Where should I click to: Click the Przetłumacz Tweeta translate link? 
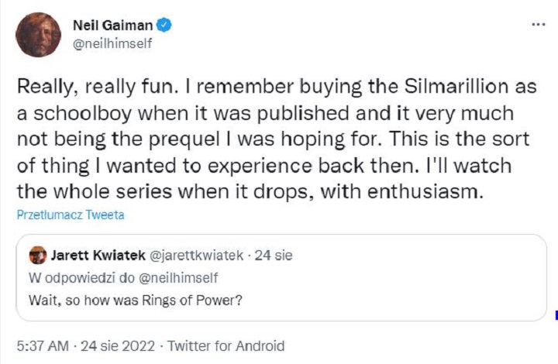pos(70,215)
